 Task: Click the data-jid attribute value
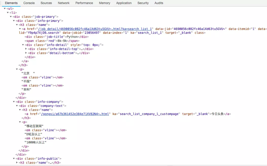point(199,29)
